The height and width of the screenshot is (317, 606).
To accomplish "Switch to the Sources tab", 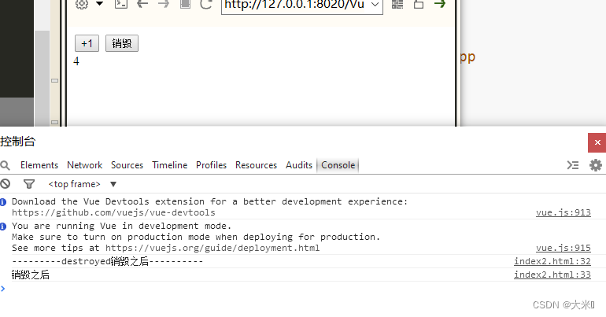I will pos(127,165).
